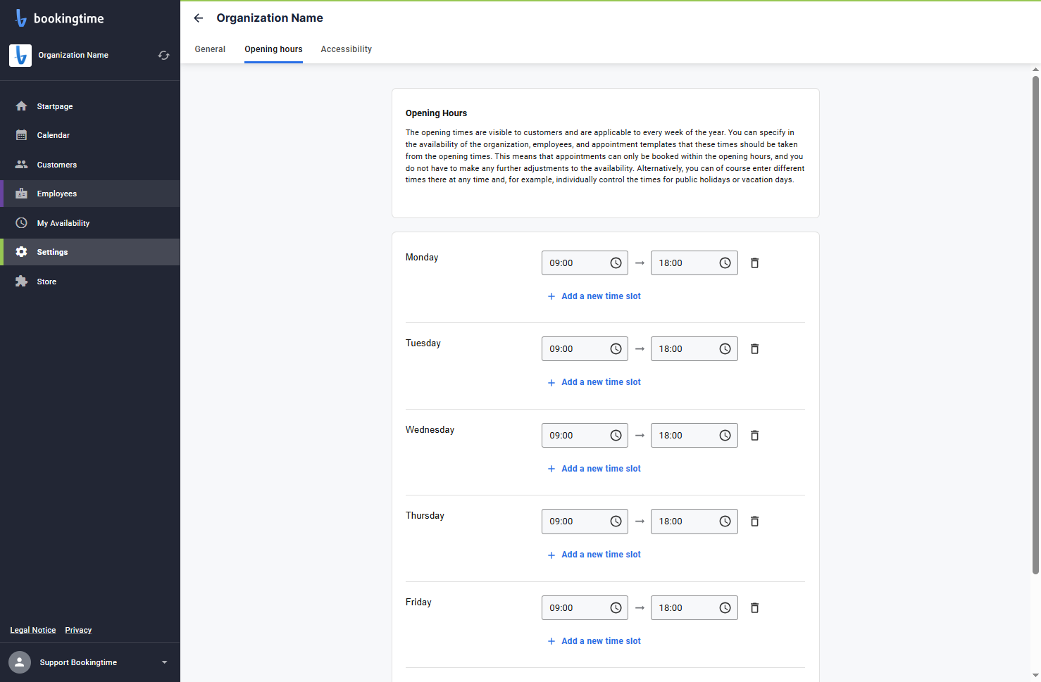Image resolution: width=1041 pixels, height=682 pixels.
Task: Select the Opening hours tab
Action: point(273,49)
